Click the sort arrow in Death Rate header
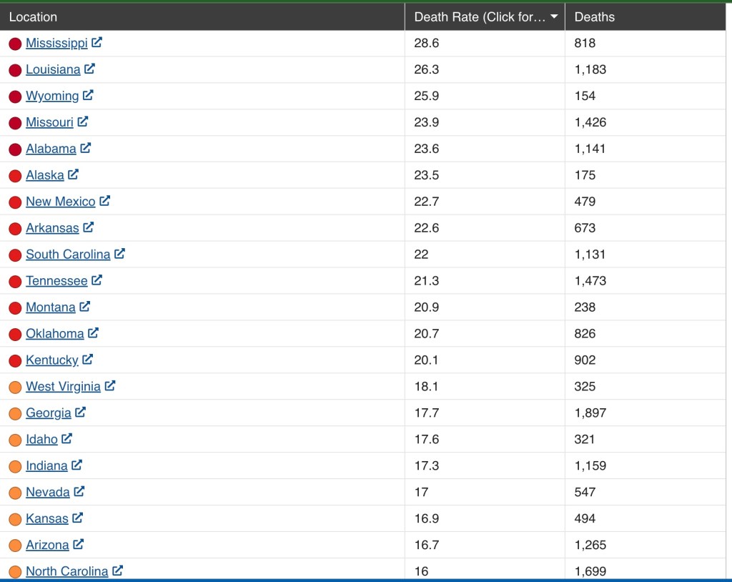The image size is (732, 582). click(554, 17)
